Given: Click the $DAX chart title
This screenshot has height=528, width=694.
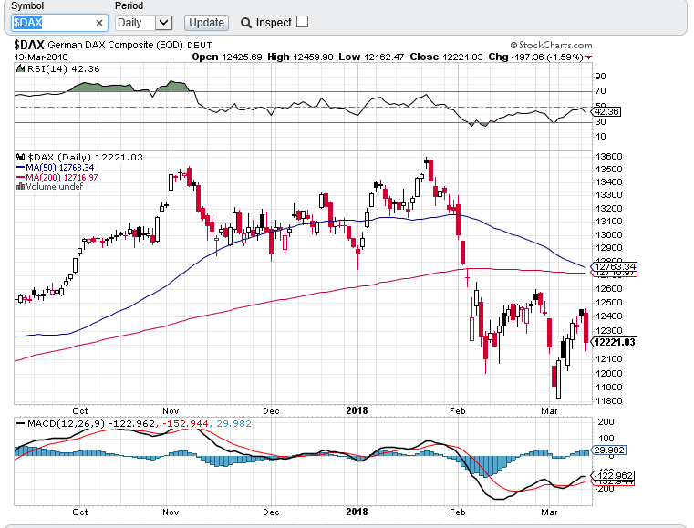Looking at the screenshot, I should 29,45.
